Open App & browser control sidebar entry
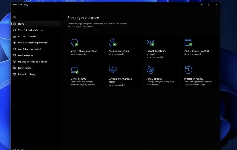This screenshot has height=150, width=237. click(29, 49)
